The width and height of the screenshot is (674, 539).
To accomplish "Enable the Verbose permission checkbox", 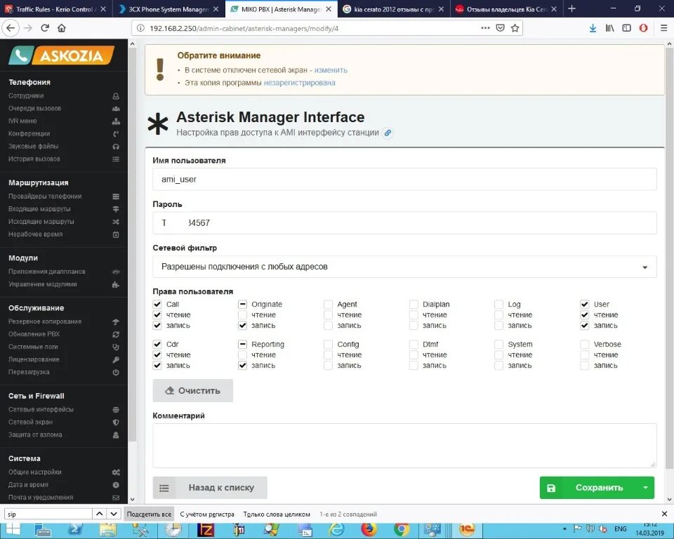I will point(585,345).
